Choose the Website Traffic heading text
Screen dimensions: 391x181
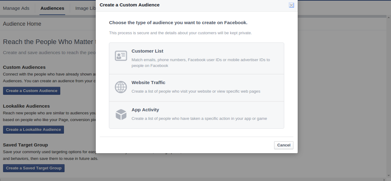coord(148,83)
